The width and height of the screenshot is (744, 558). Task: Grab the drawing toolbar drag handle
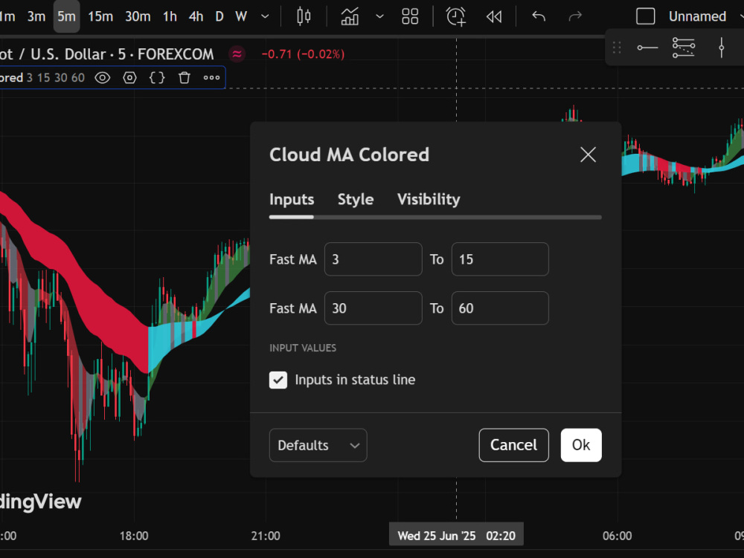617,48
